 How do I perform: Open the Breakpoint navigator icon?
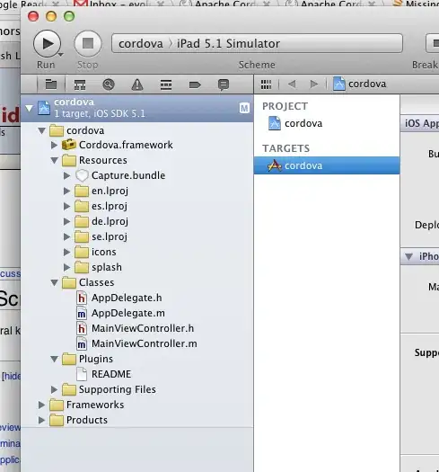(195, 85)
